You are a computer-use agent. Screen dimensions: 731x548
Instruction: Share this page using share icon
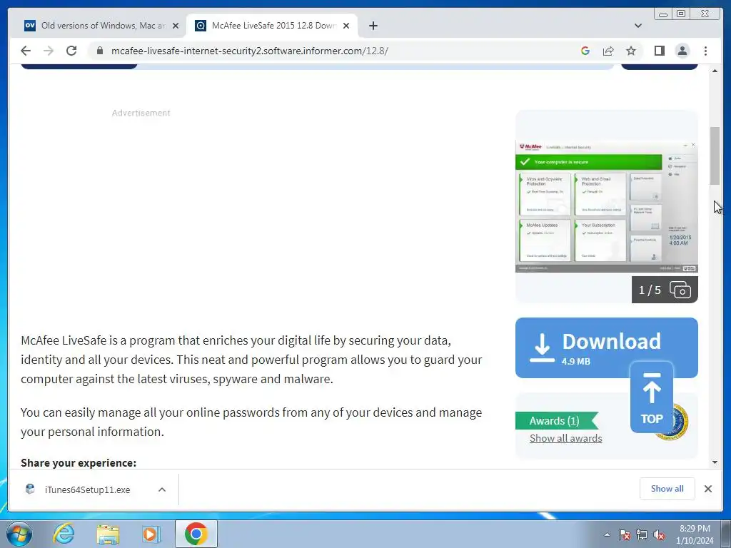coord(608,51)
